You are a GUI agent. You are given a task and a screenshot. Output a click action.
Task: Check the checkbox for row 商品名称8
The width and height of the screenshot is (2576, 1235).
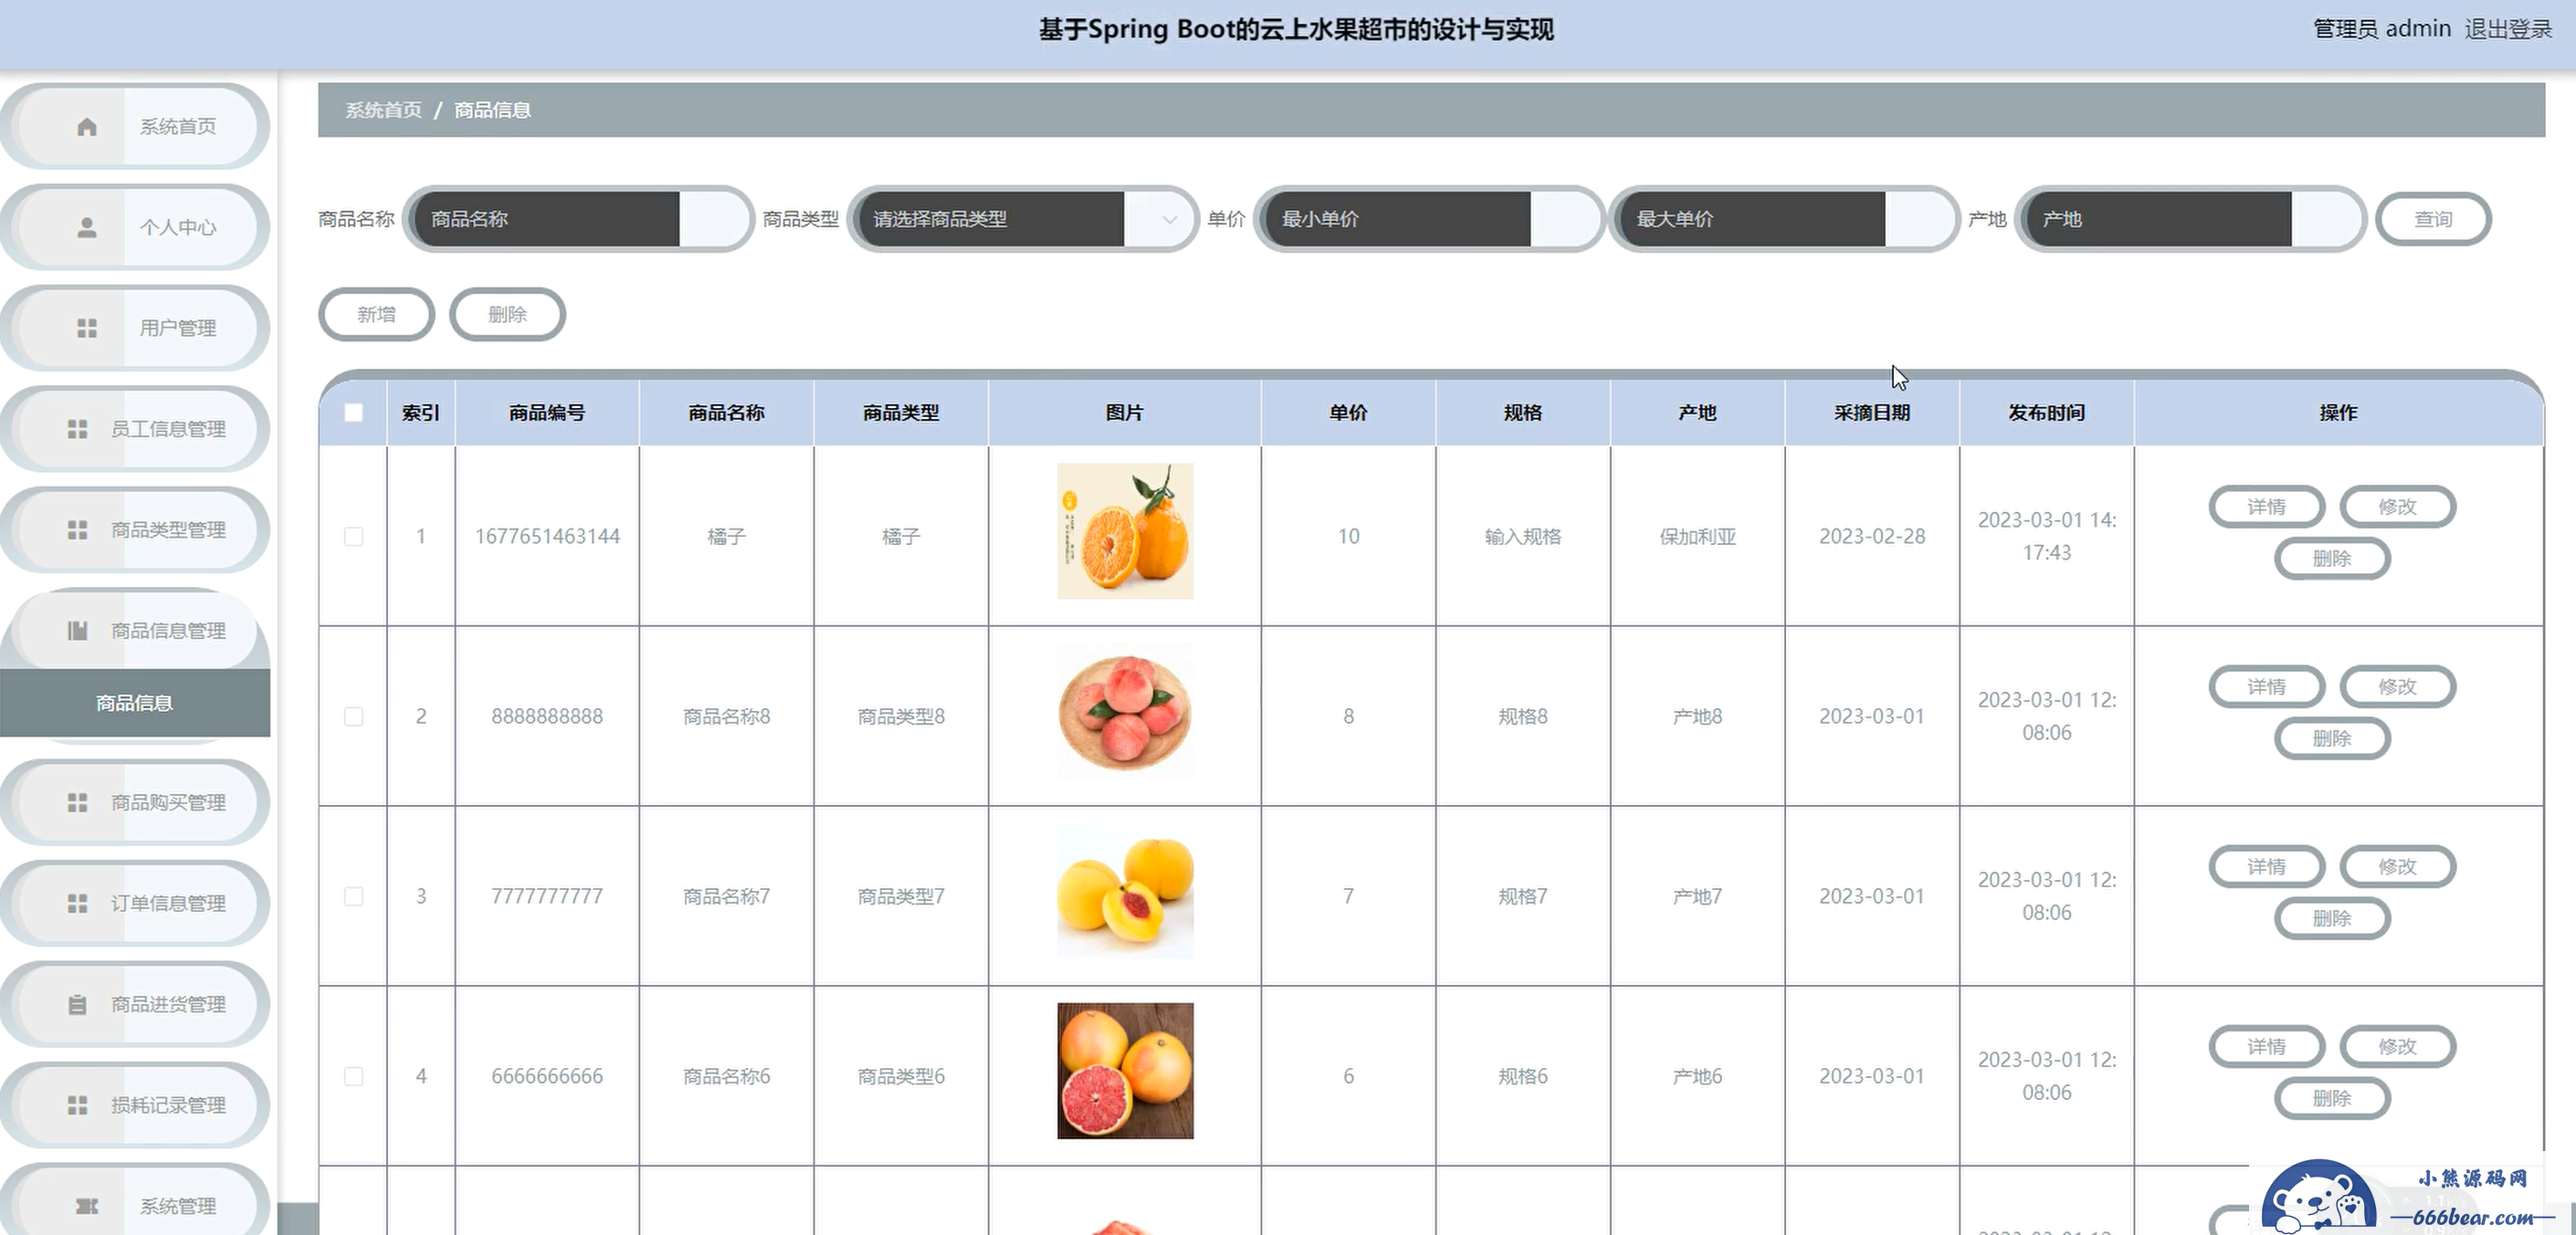354,717
